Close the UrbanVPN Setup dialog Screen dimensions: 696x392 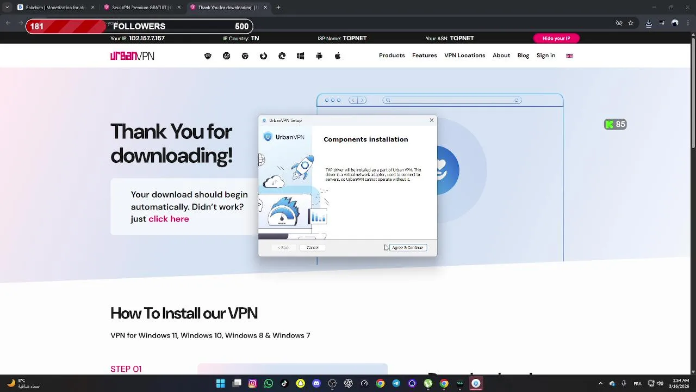(432, 120)
